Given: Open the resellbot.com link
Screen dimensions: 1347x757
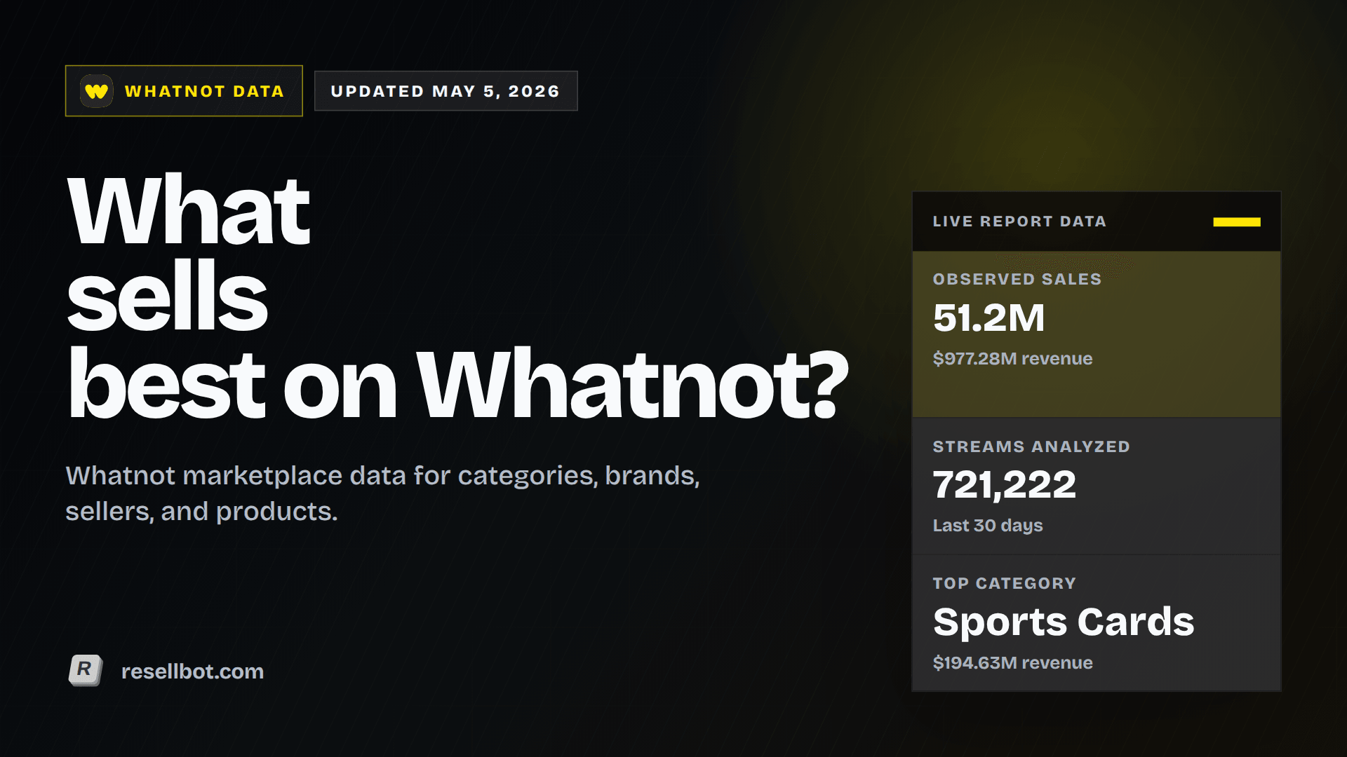Looking at the screenshot, I should coord(192,671).
